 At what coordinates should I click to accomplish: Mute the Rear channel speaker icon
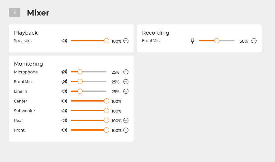coord(64,121)
